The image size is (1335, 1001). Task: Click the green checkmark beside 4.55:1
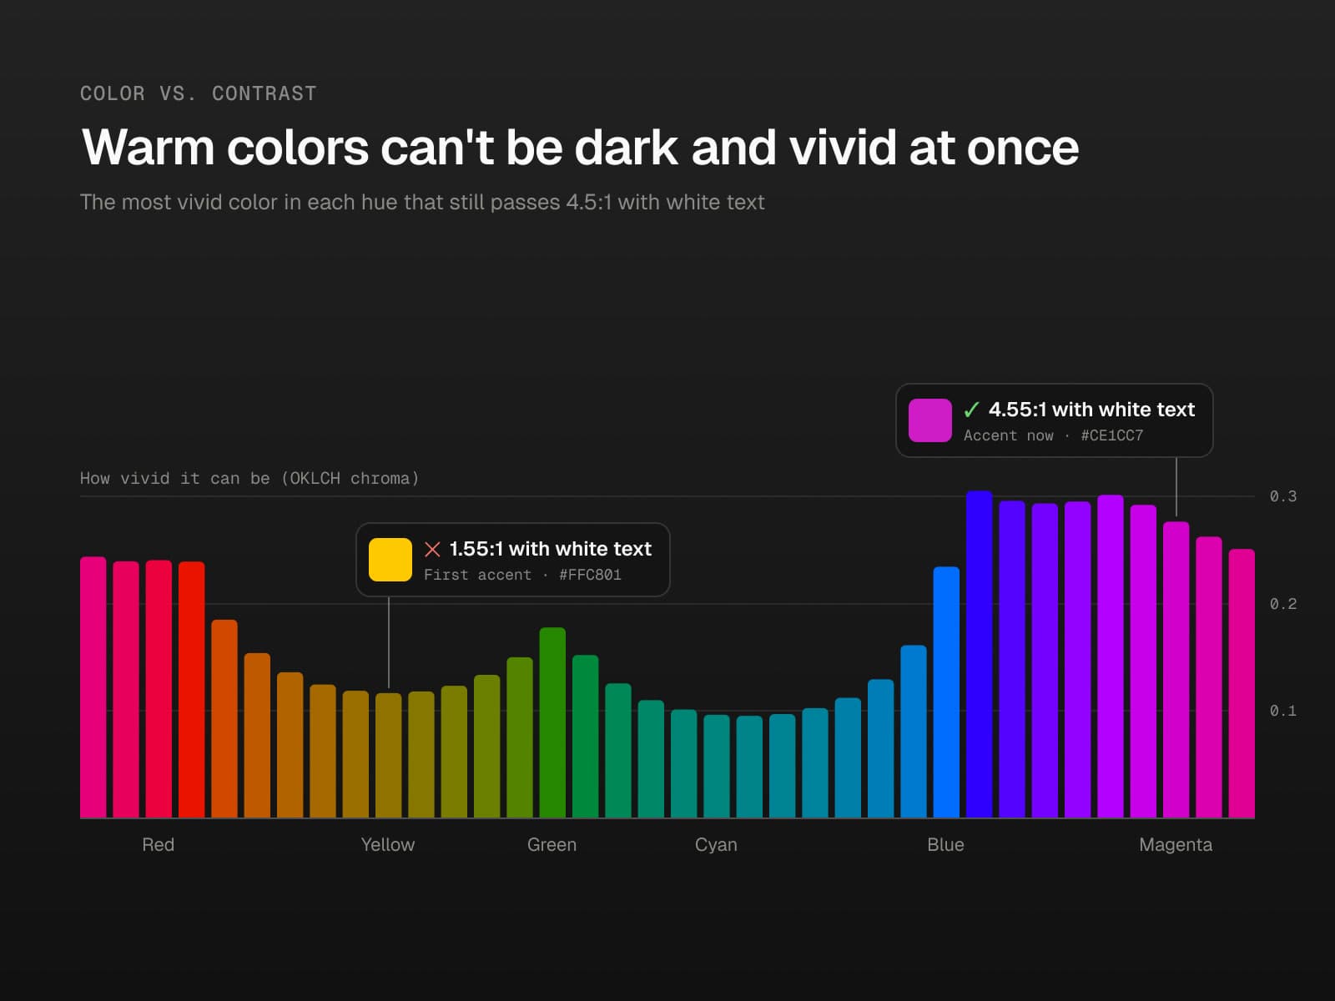pos(971,410)
